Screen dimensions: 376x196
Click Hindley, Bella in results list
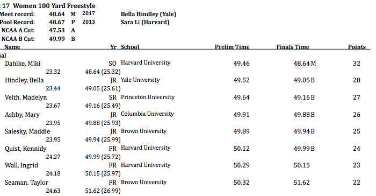click(x=24, y=80)
